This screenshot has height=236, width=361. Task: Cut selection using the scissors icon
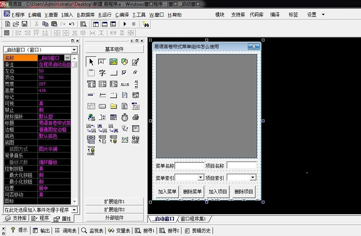36,24
